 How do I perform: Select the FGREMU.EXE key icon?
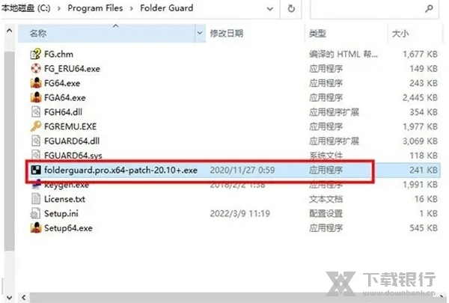[x=36, y=126]
